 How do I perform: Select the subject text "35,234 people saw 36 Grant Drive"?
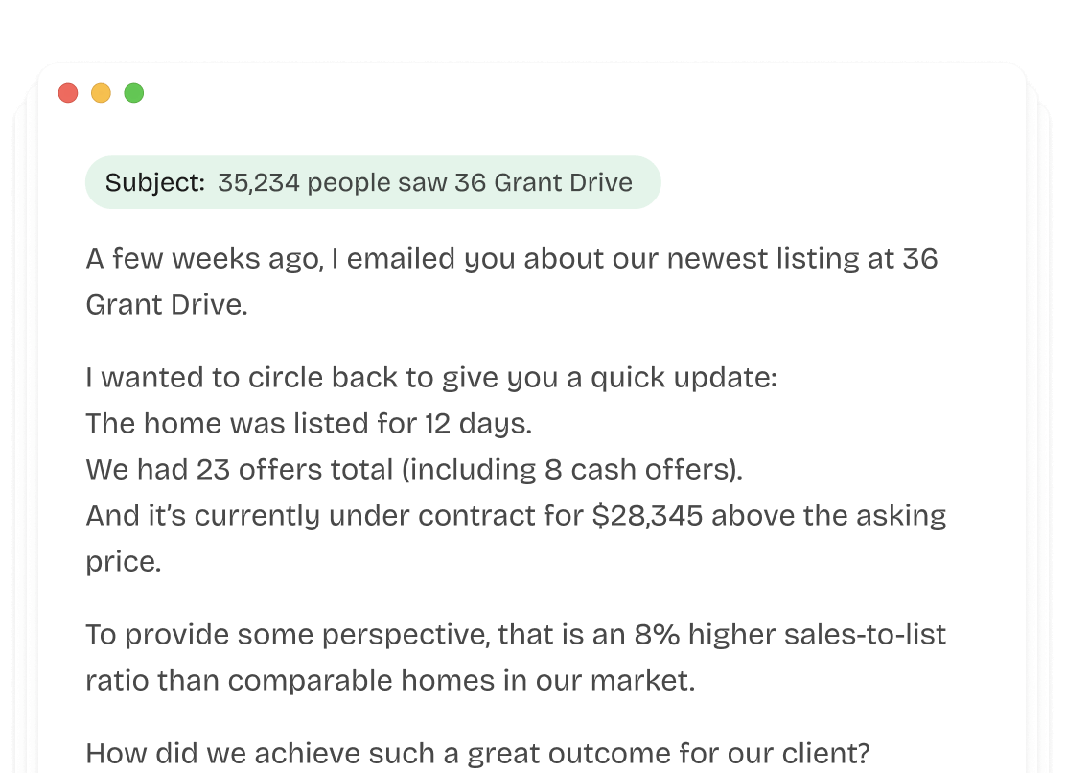425,183
